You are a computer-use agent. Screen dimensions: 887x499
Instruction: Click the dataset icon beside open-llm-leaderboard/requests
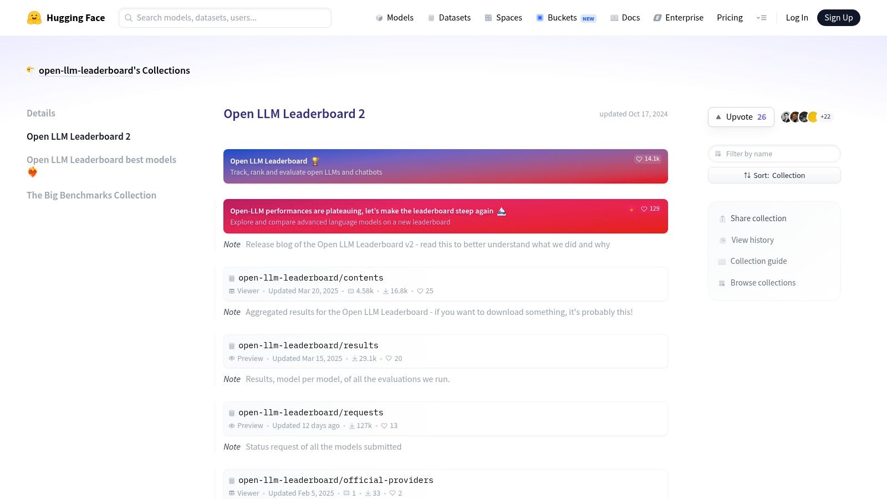(x=232, y=413)
